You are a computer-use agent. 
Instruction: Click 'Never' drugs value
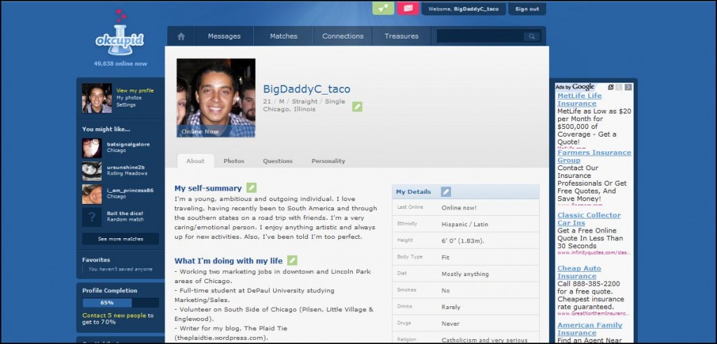point(450,324)
